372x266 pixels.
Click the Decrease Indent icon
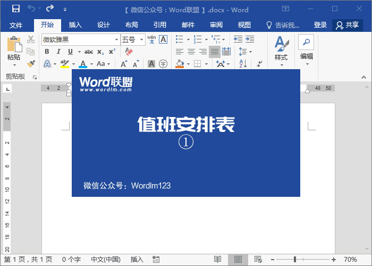coord(238,39)
